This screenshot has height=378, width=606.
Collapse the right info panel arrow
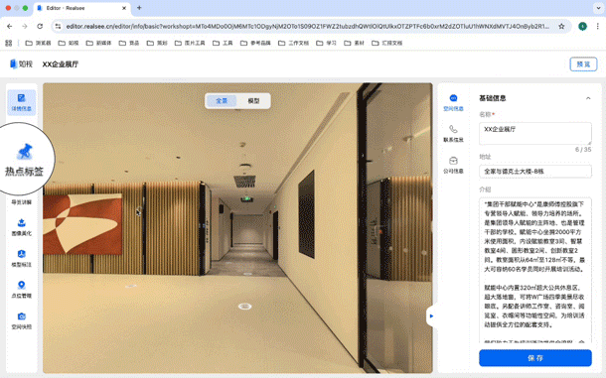pyautogui.click(x=431, y=316)
